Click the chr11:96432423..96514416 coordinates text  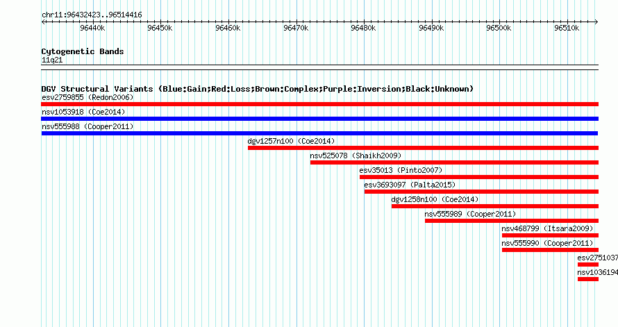[92, 15]
